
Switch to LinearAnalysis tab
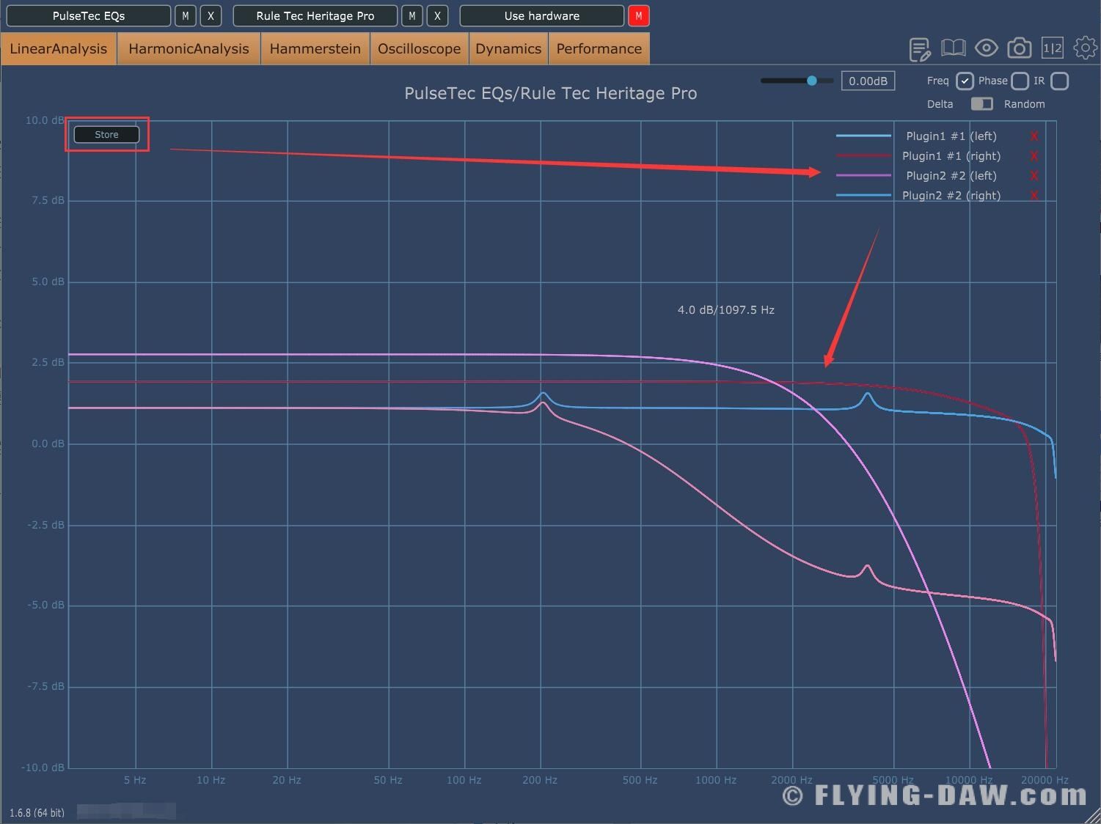pyautogui.click(x=59, y=49)
